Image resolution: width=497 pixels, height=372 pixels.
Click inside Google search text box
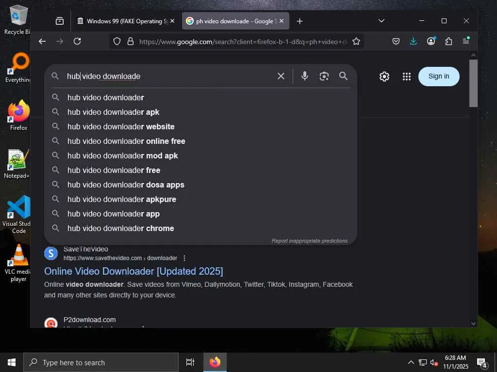(x=168, y=76)
